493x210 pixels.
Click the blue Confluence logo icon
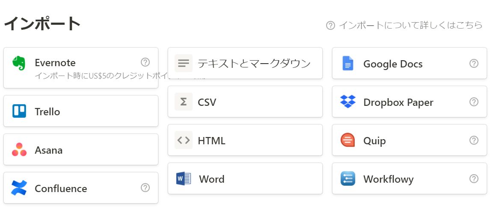click(19, 188)
